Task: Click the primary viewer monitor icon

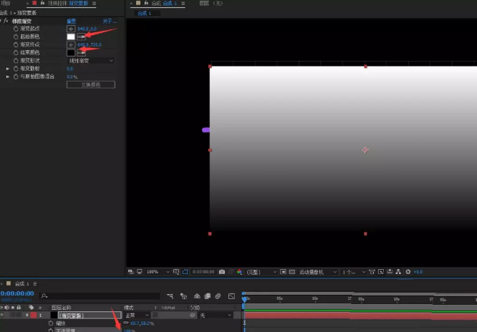Action: (x=140, y=271)
